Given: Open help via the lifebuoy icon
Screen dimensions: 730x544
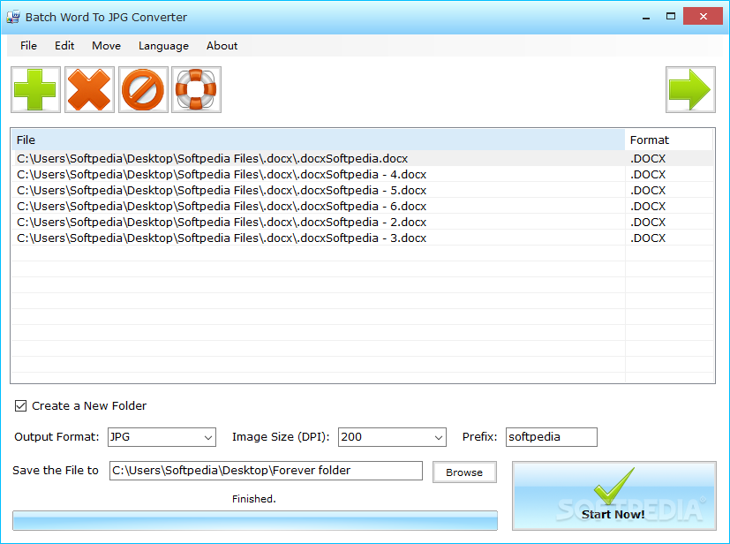Looking at the screenshot, I should coord(196,89).
